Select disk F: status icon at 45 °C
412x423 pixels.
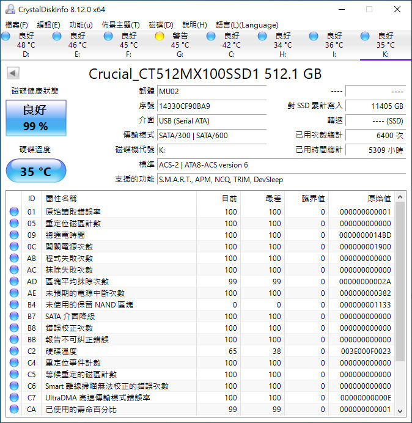click(x=108, y=36)
